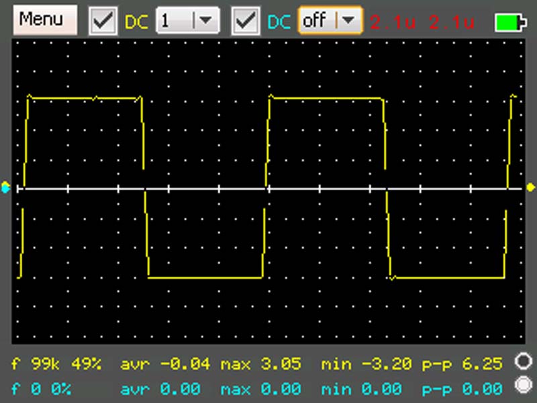
Task: Open the channel 1 range dropdown showing 1
Action: point(187,21)
